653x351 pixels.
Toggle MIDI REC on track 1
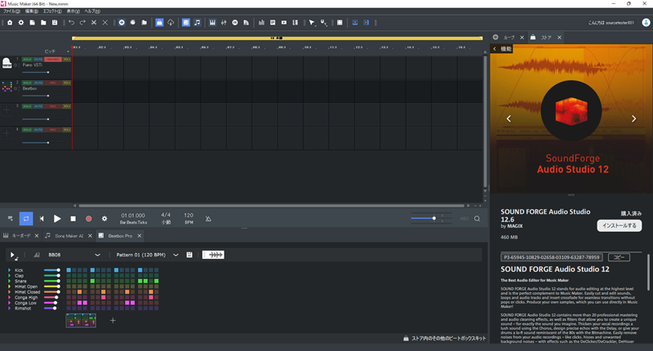(53, 60)
